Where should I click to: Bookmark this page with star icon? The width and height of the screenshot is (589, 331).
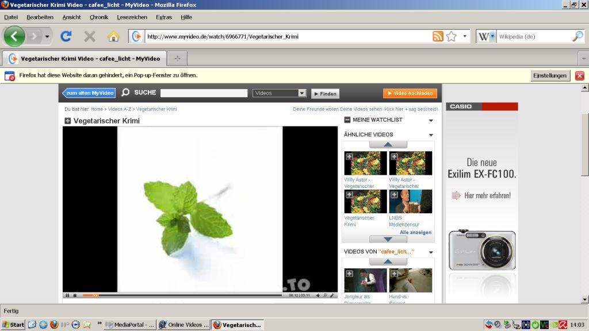point(452,36)
